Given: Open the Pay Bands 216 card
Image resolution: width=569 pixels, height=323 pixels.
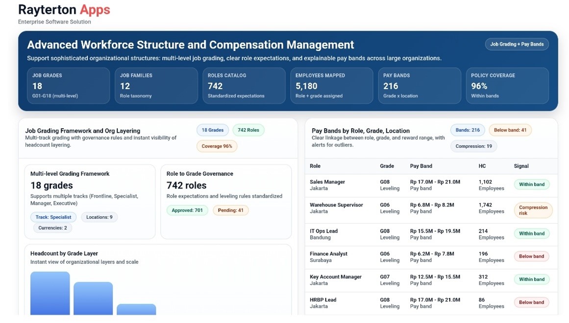Looking at the screenshot, I should [x=419, y=86].
